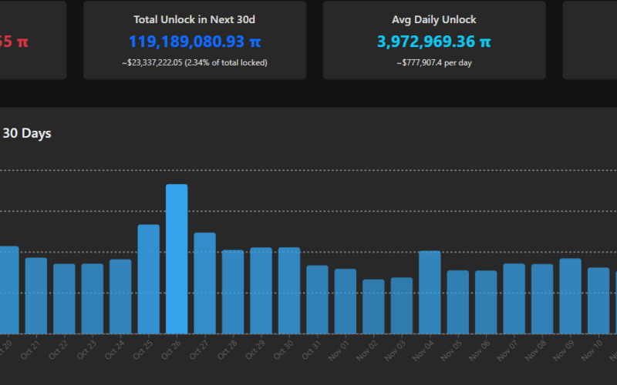Viewport: 617px width, 385px height.
Task: Click the 119,189,080.93 π total unlock value
Action: tap(194, 41)
